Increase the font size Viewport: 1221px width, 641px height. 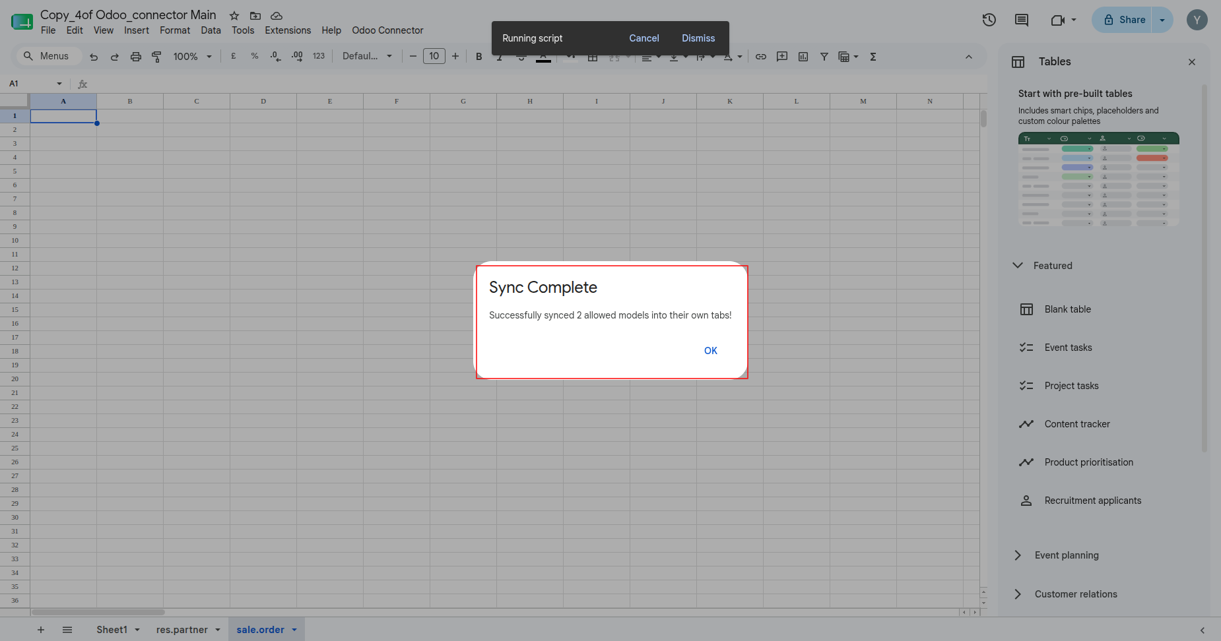tap(455, 57)
